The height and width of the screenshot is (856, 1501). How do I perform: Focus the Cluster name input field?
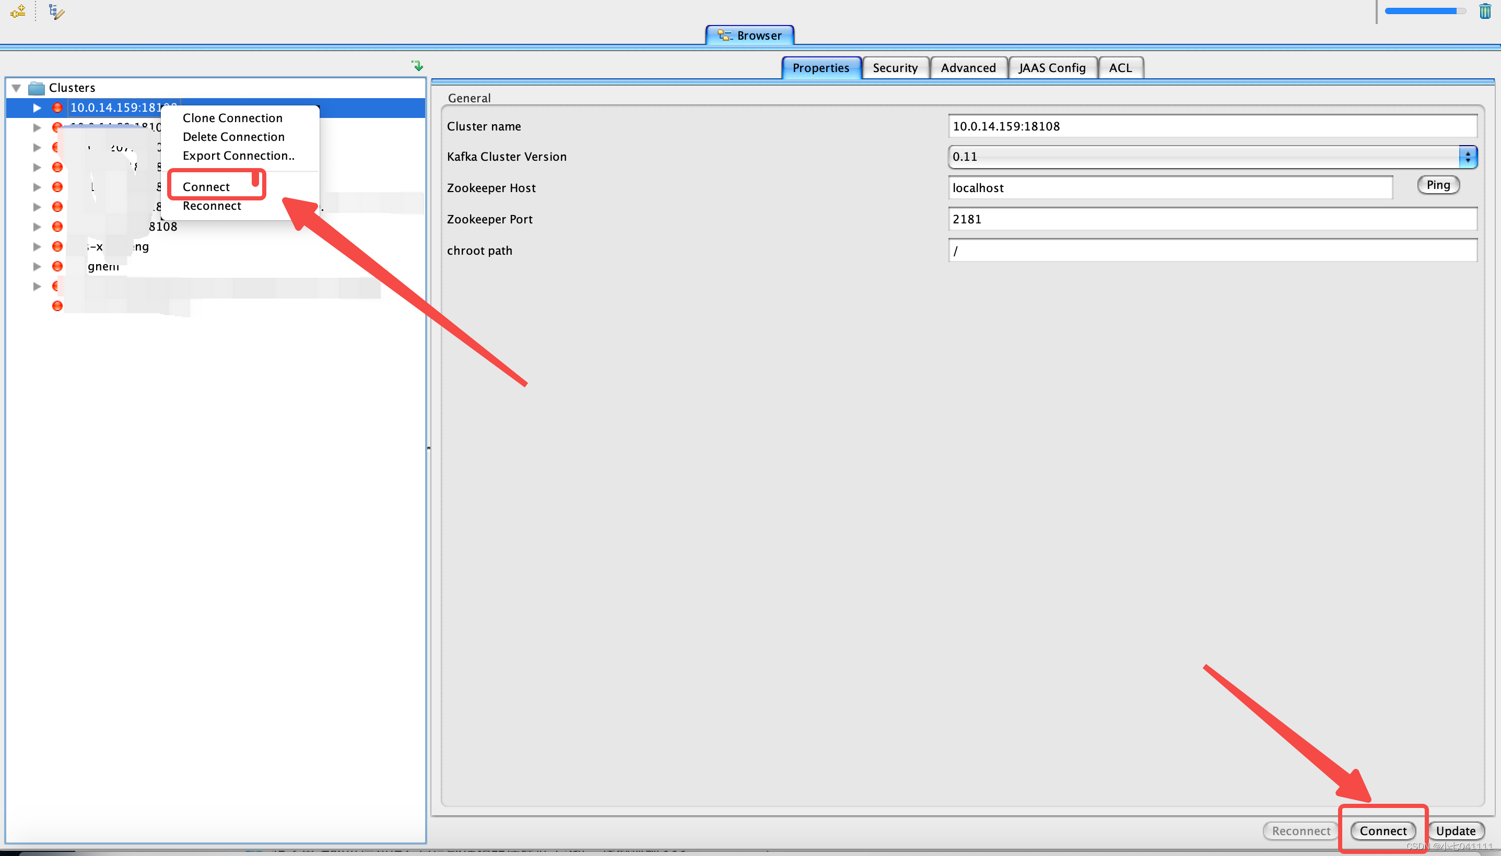pyautogui.click(x=1213, y=126)
